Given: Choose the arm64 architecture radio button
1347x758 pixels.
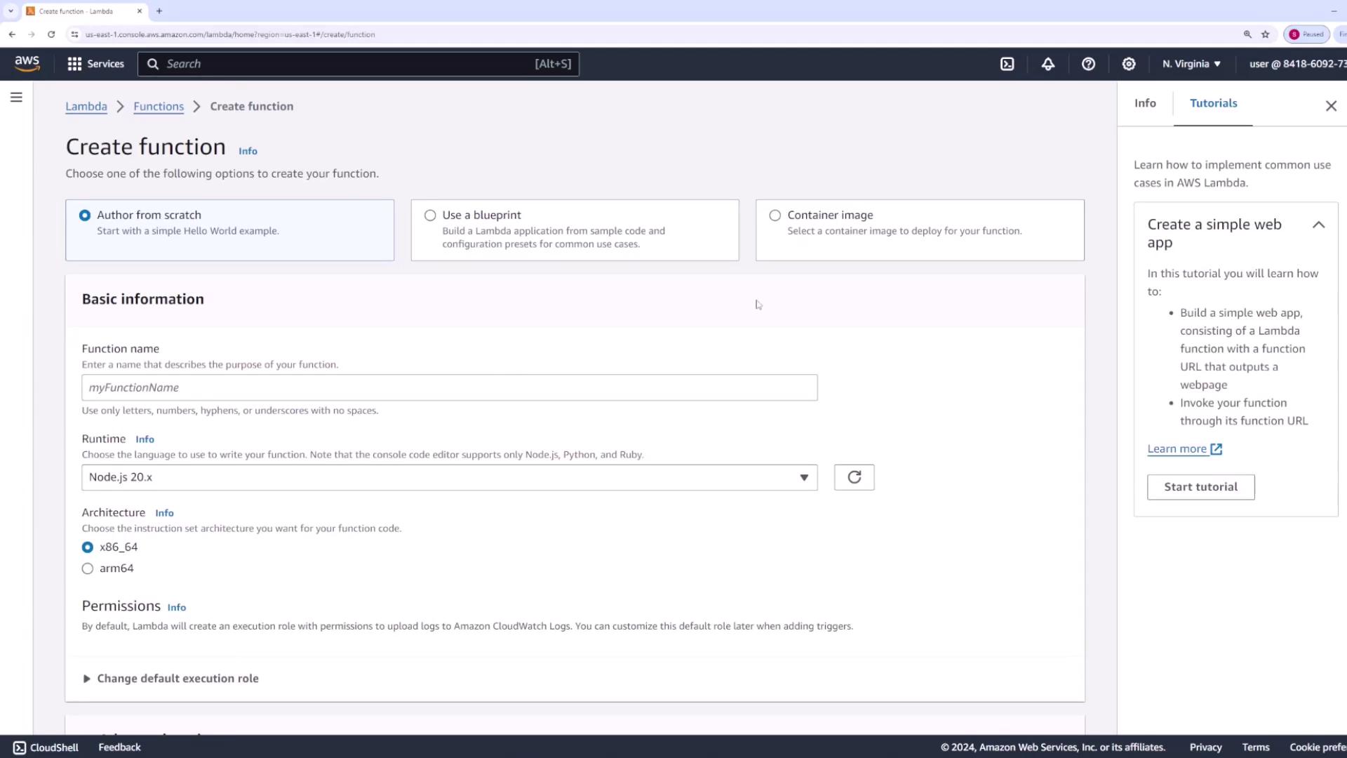Looking at the screenshot, I should pyautogui.click(x=88, y=568).
